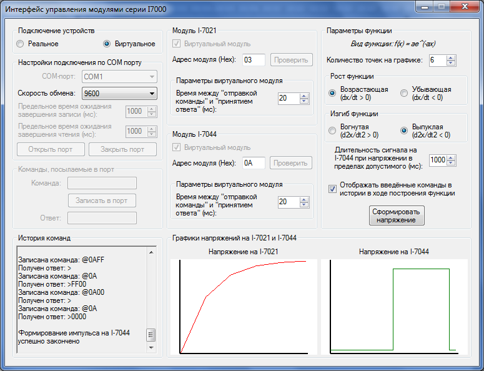Viewport: 484px width, 371px height.
Task: Click the Записать в порт button
Action: pos(102,200)
